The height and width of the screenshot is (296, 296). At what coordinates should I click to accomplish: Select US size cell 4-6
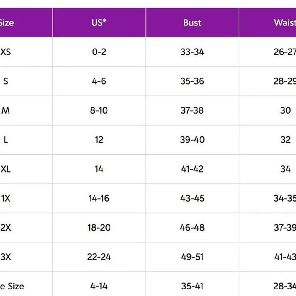click(x=99, y=81)
